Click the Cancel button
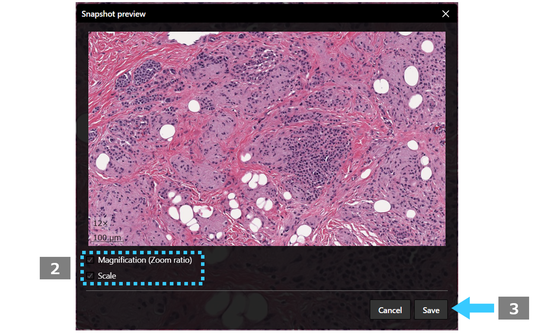The width and height of the screenshot is (533, 336). coord(390,310)
